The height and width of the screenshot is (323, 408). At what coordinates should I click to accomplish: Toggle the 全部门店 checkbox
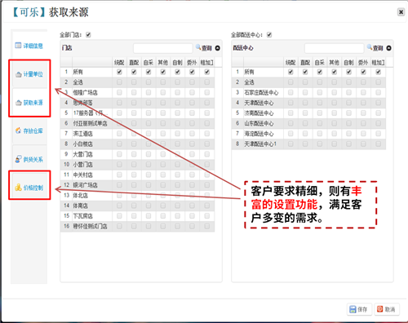point(88,35)
